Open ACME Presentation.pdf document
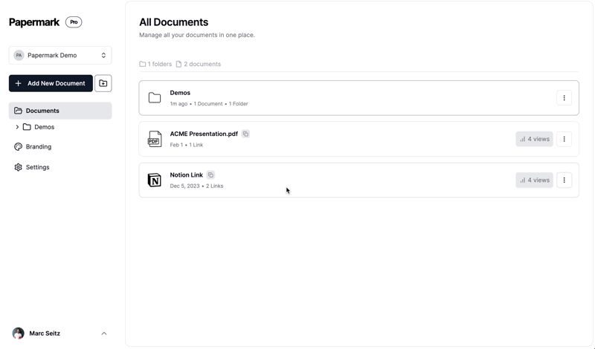 click(x=204, y=134)
